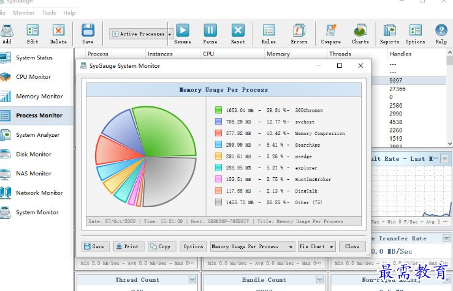The image size is (453, 291).
Task: Click the Edit toolbar icon
Action: 32,34
